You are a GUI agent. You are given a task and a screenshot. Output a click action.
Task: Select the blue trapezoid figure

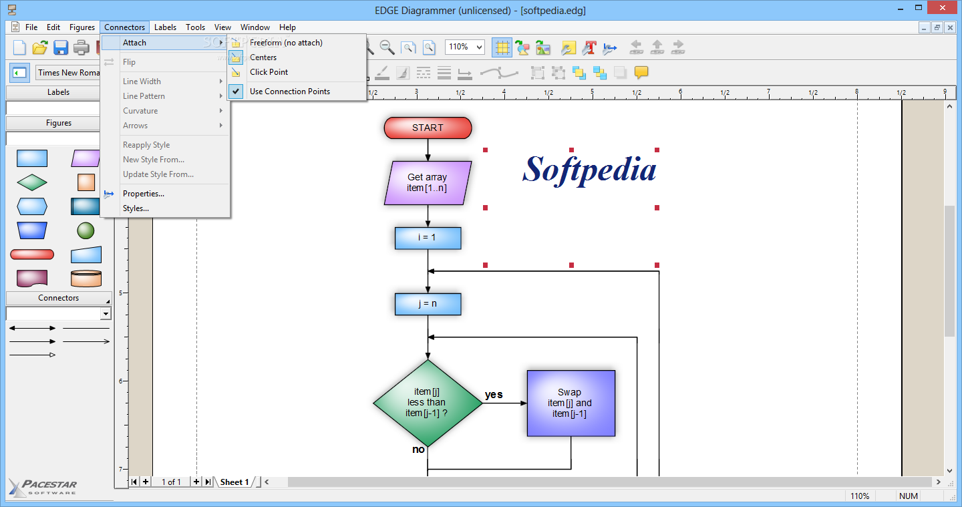pyautogui.click(x=32, y=230)
